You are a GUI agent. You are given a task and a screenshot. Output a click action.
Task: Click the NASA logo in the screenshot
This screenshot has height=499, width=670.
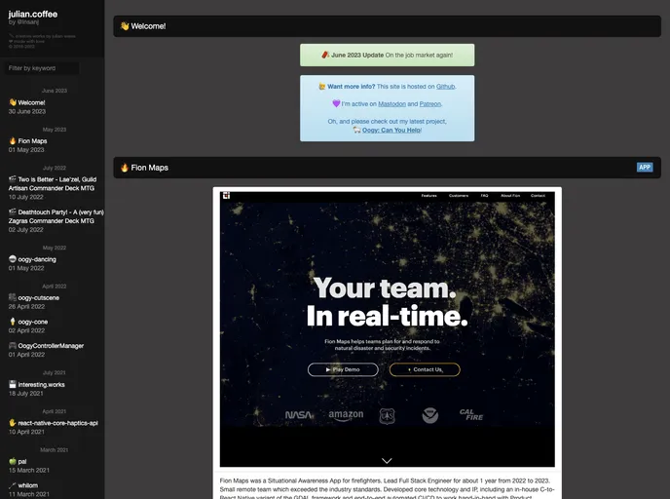pyautogui.click(x=299, y=415)
